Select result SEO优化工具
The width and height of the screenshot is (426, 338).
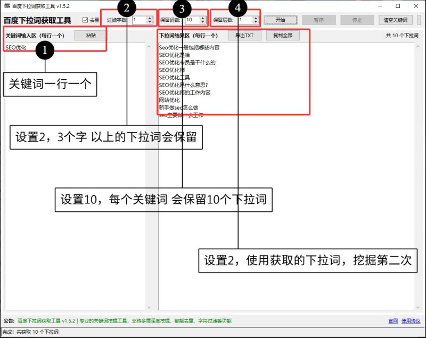point(175,78)
